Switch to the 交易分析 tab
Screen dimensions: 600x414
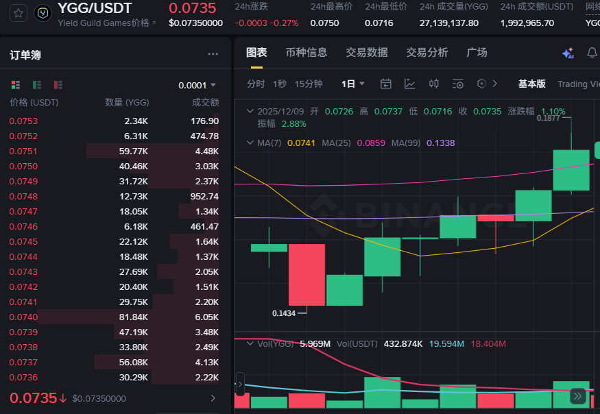pyautogui.click(x=427, y=52)
